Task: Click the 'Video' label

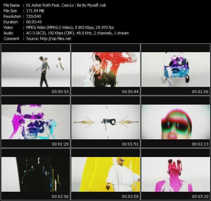Action: (8, 27)
